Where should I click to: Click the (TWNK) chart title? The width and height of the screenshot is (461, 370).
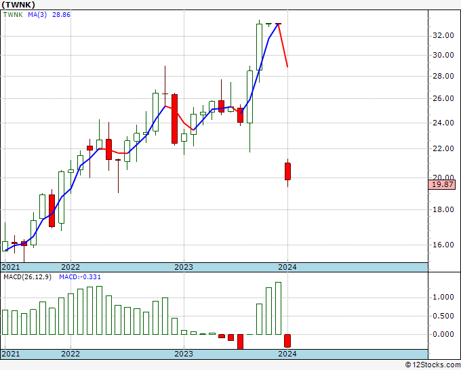pos(18,5)
